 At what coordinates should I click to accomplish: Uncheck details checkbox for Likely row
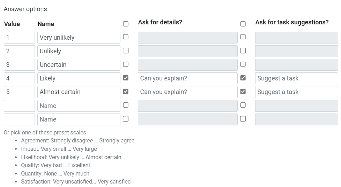(126, 78)
